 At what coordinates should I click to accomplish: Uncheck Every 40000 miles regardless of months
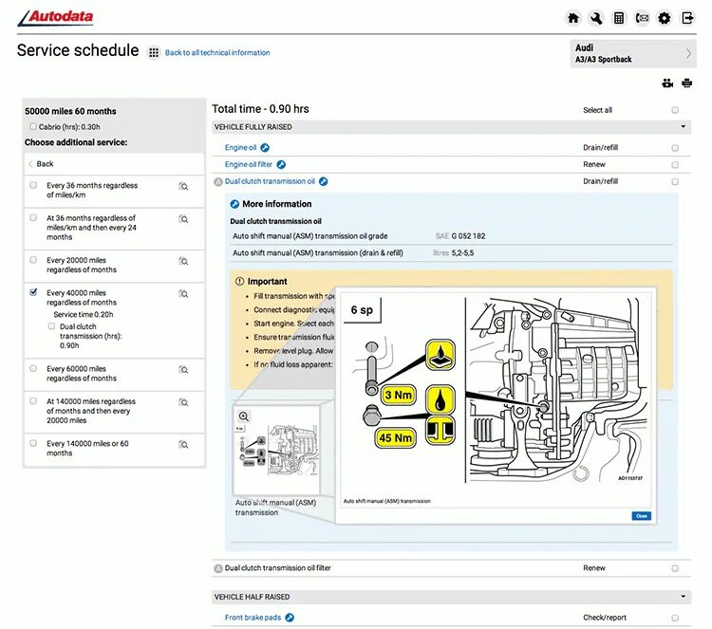coord(33,292)
